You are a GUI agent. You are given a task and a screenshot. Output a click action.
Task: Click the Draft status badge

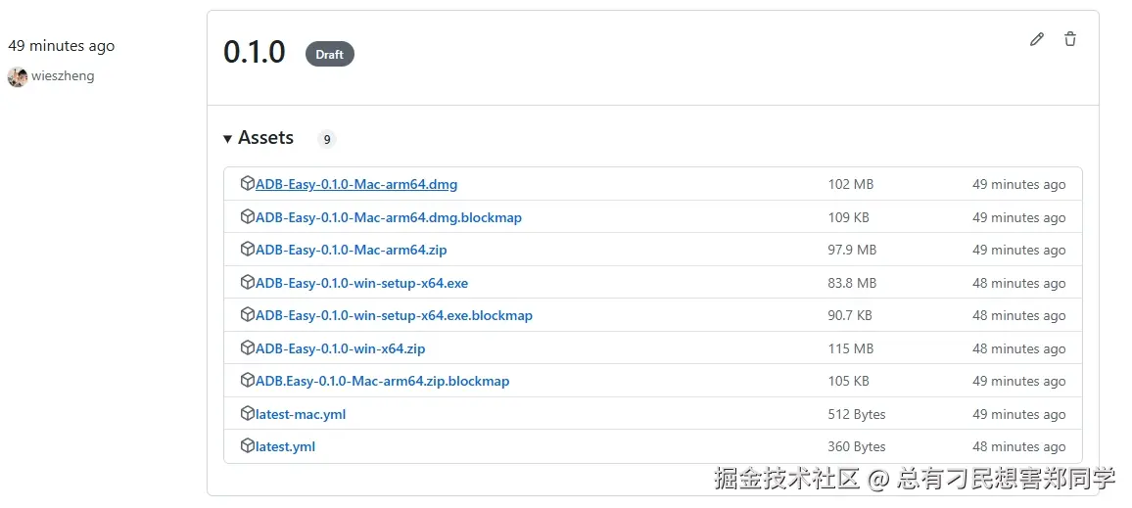330,54
